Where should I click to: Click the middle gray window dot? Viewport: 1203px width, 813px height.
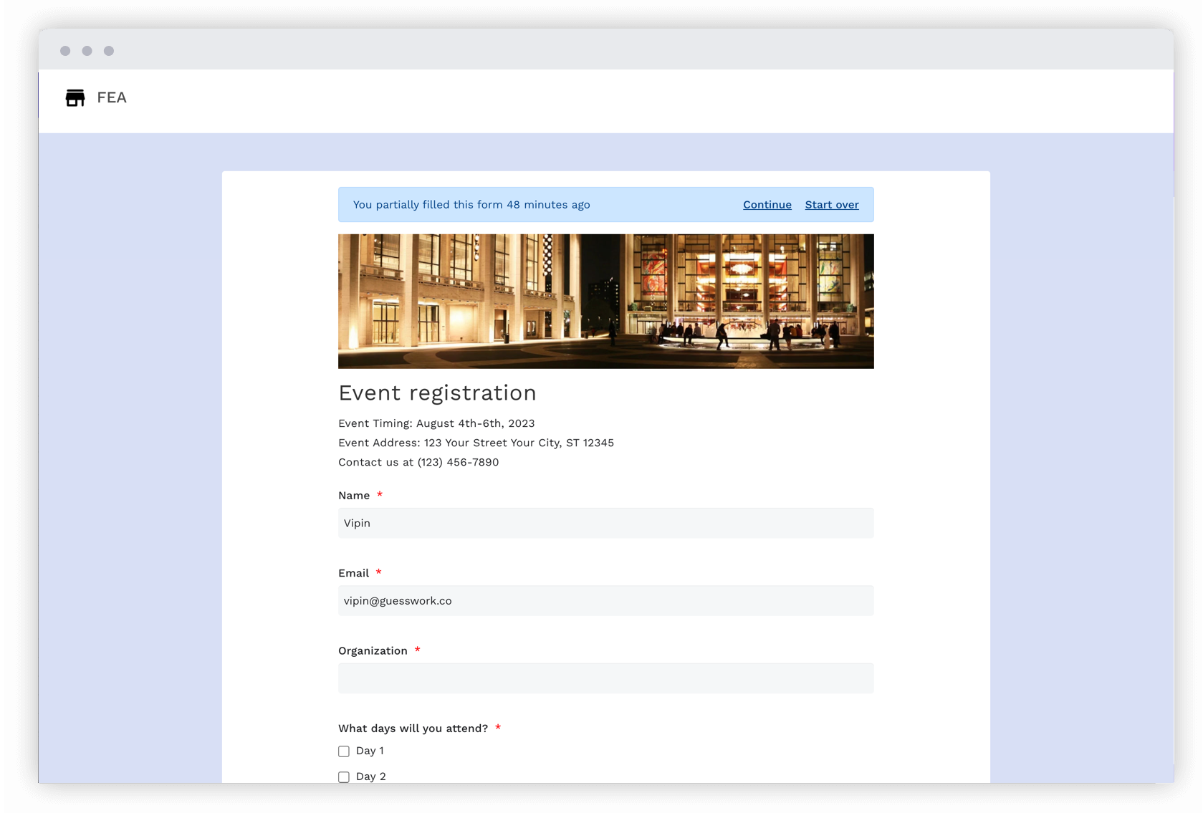(87, 51)
